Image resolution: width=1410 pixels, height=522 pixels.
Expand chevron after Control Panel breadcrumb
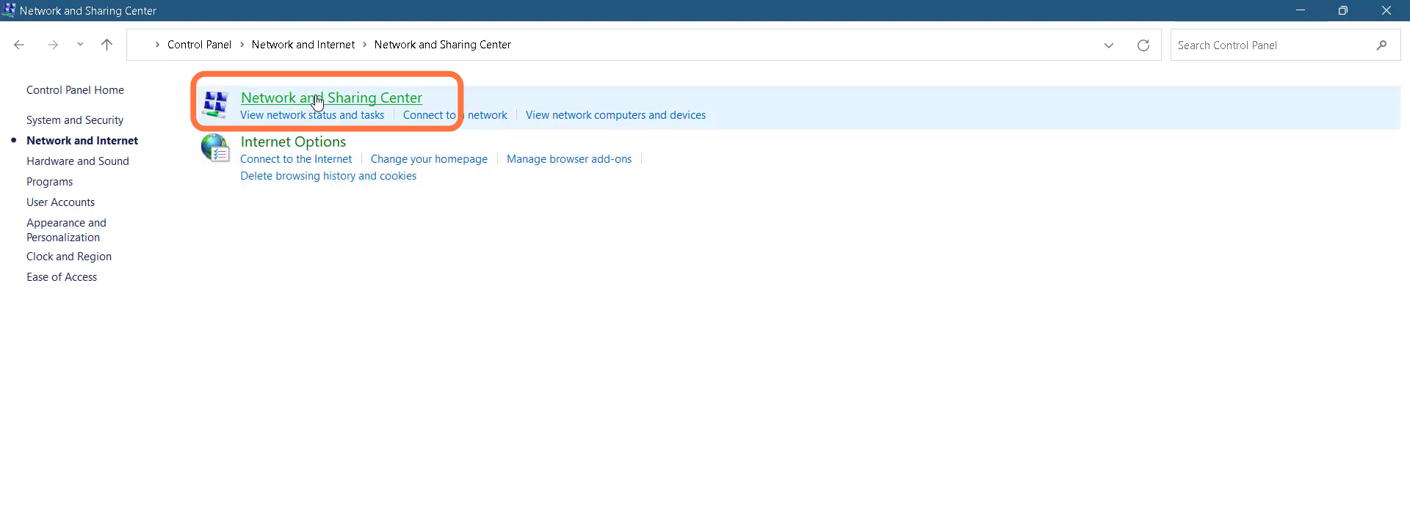click(242, 45)
